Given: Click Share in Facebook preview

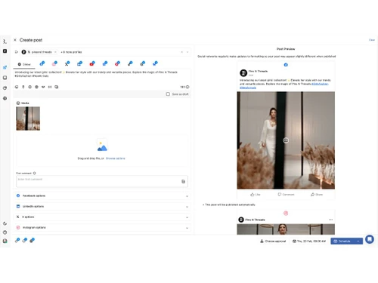Looking at the screenshot, I should [x=317, y=195].
